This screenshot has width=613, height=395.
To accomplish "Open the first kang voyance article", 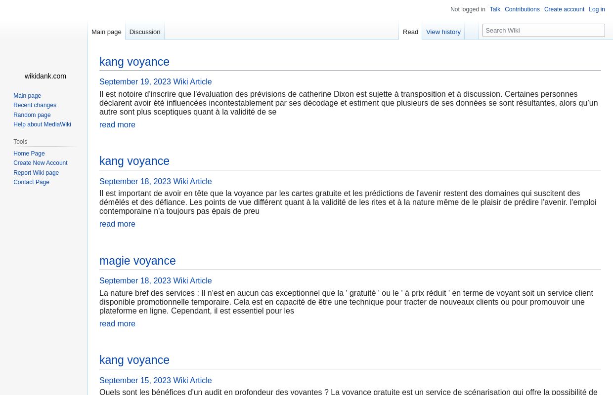I will [x=134, y=62].
